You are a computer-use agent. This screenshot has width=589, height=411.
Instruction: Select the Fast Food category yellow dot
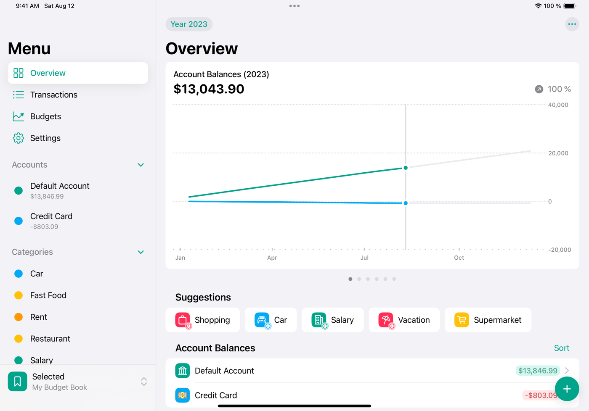(x=19, y=295)
